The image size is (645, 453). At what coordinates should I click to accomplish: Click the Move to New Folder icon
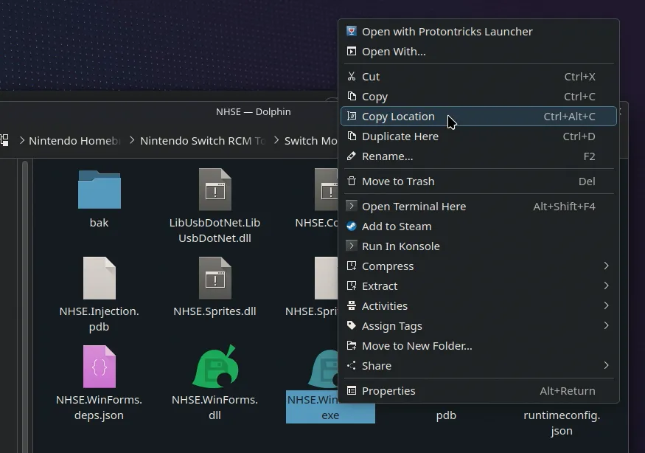[x=352, y=346]
